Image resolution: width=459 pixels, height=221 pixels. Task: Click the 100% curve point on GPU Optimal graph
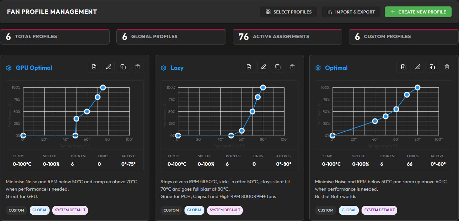(103, 87)
